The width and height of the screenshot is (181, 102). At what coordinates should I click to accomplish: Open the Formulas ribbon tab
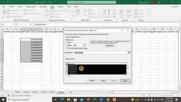[43, 7]
